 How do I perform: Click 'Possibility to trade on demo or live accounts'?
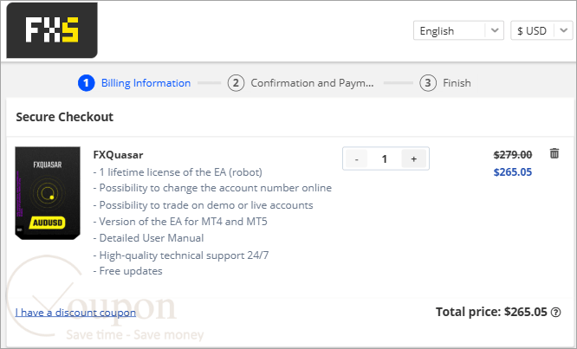pos(203,205)
